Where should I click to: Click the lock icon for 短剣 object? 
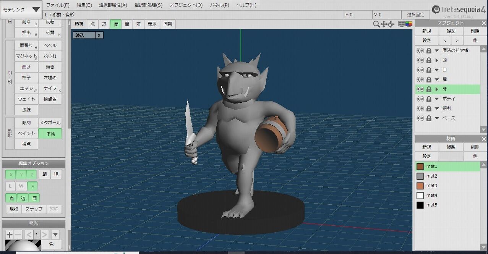[x=429, y=108]
